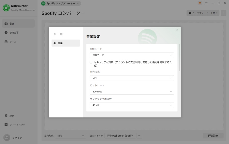Browse output folder with ellipsis button

tap(139, 136)
